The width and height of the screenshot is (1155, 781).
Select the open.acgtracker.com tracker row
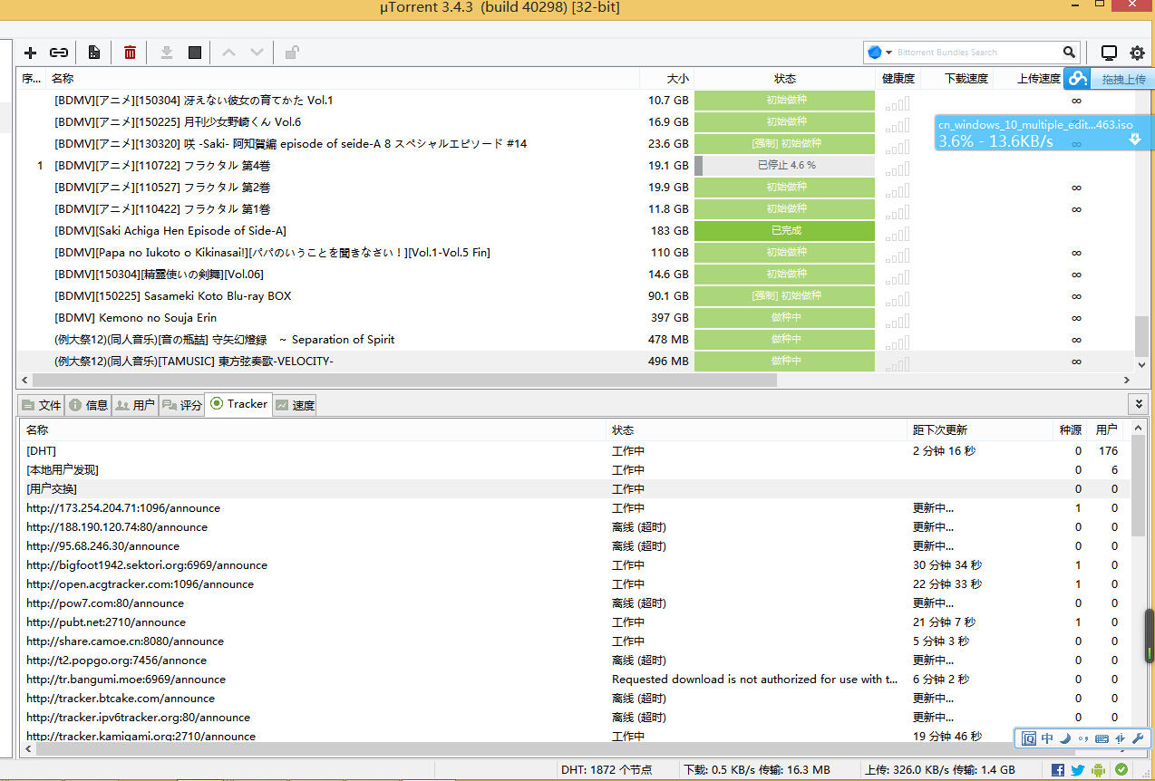pyautogui.click(x=140, y=584)
